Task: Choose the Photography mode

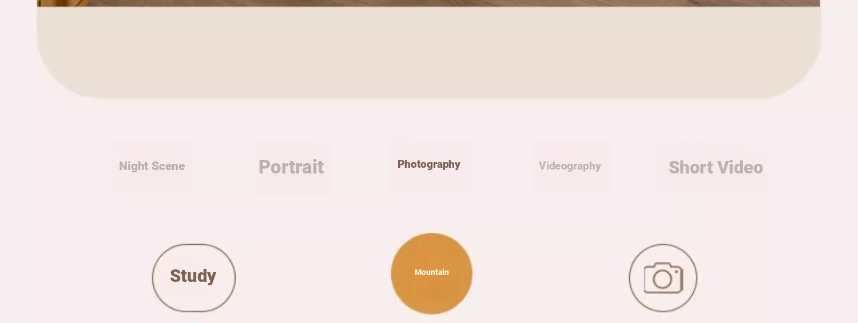Action: pos(429,164)
